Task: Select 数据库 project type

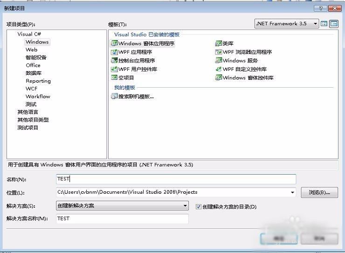Action: (34, 73)
